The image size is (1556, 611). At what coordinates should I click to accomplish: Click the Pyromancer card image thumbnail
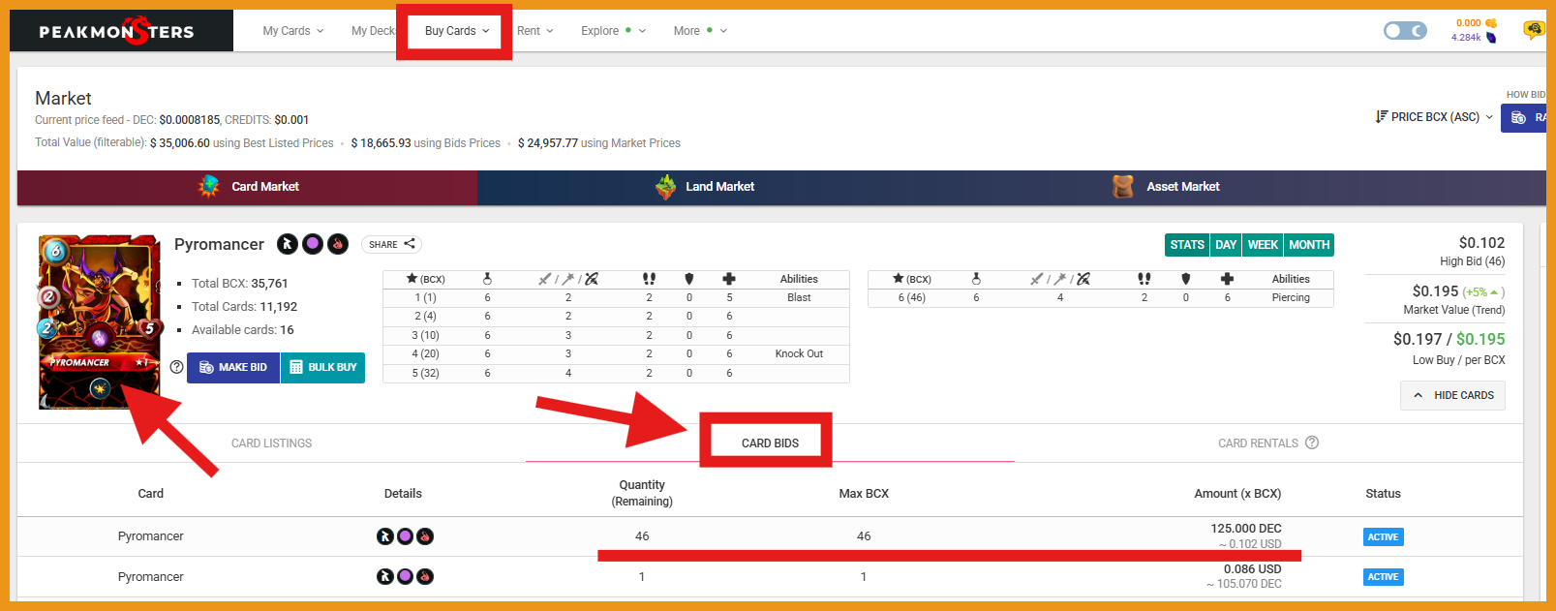[x=99, y=321]
